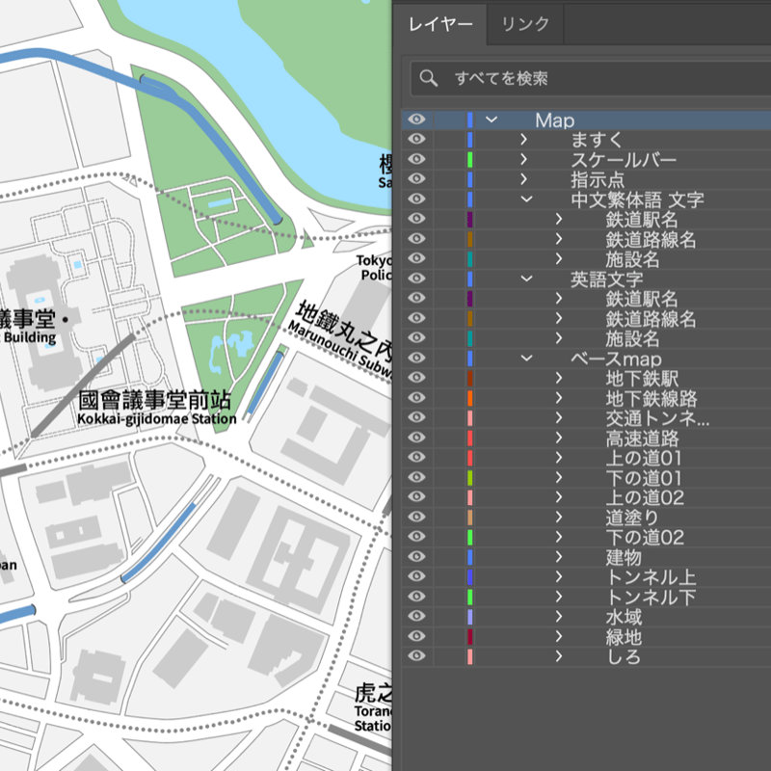Image resolution: width=771 pixels, height=771 pixels.
Task: Select 鉄道路線名 under 中文繁体語 文字
Action: [x=651, y=239]
